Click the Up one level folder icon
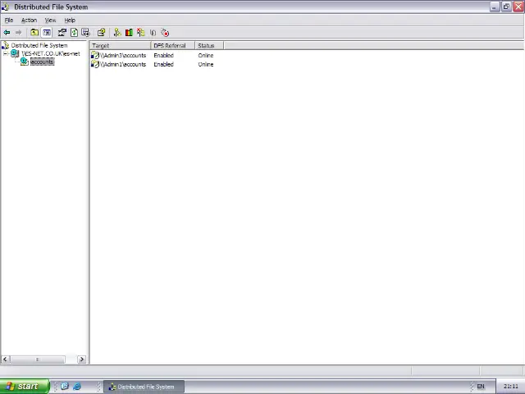The height and width of the screenshot is (394, 525). point(34,33)
